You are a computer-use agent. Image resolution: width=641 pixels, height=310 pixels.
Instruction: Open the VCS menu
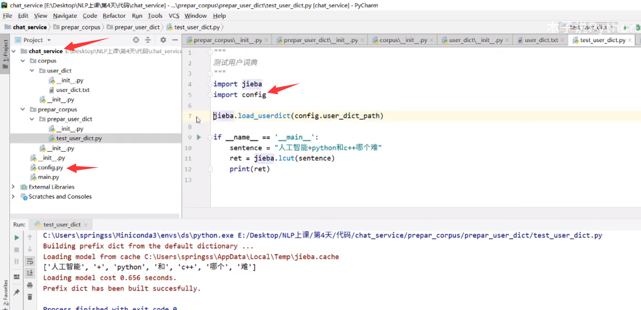tap(174, 15)
